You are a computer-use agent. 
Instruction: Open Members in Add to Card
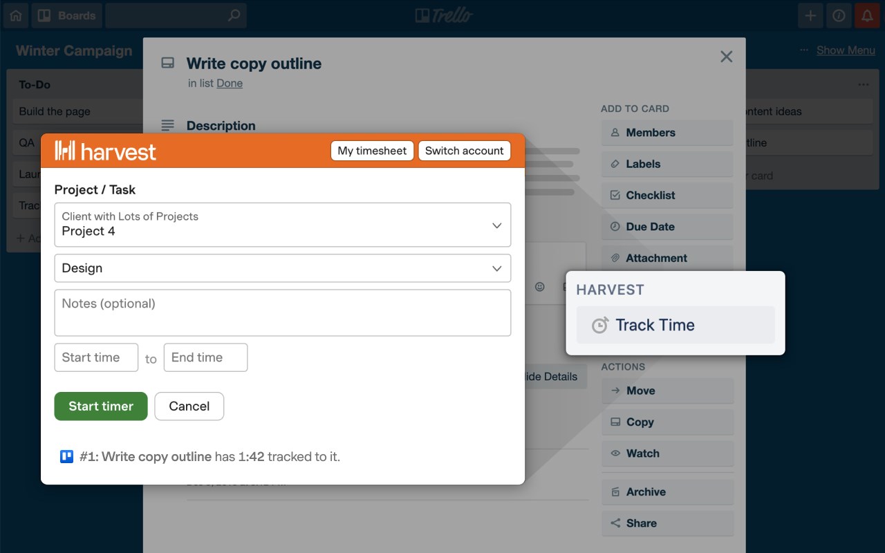(x=667, y=133)
